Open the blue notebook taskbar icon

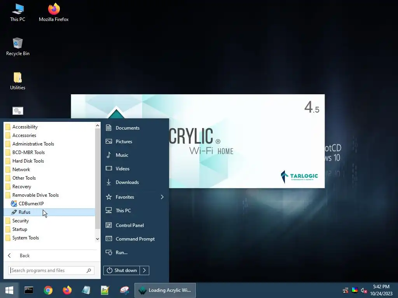coord(86,290)
